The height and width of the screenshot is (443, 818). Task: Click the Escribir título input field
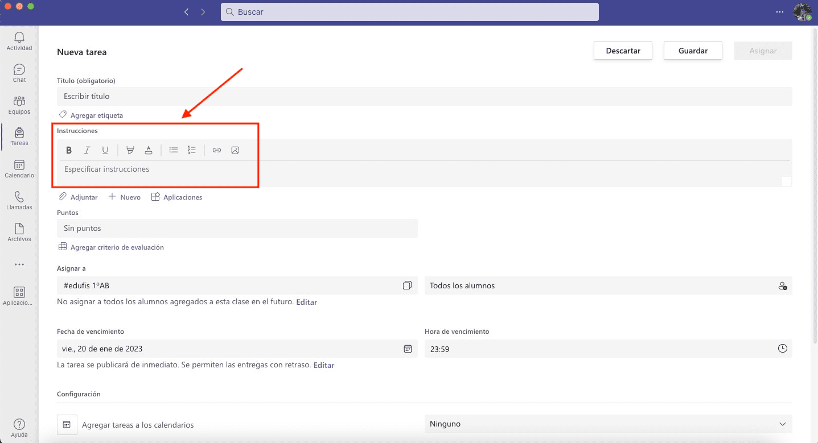(424, 97)
